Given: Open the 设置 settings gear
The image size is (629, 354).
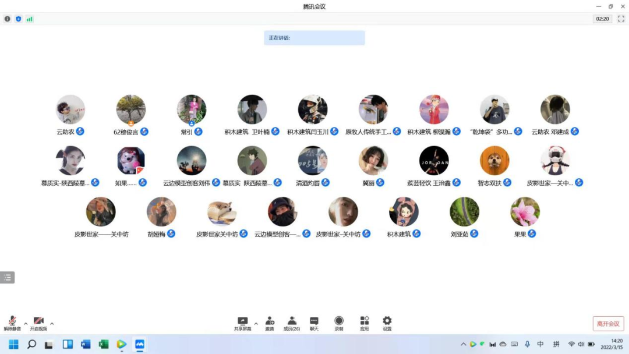Looking at the screenshot, I should 387,323.
